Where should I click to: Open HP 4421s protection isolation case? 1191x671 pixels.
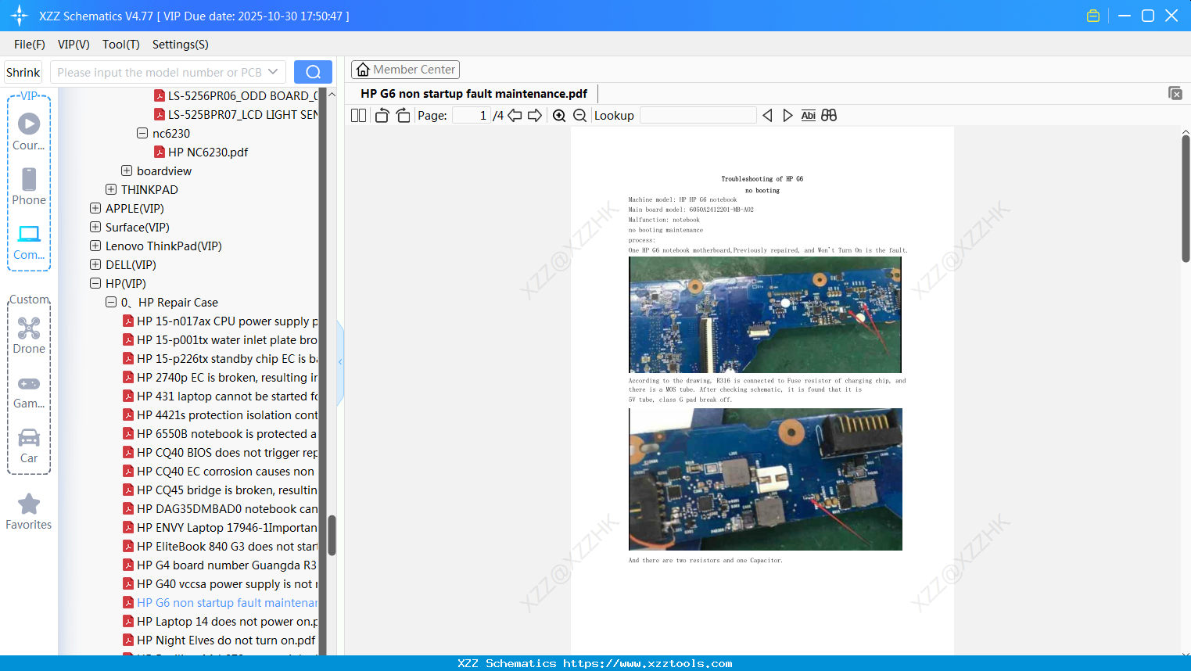pos(220,415)
